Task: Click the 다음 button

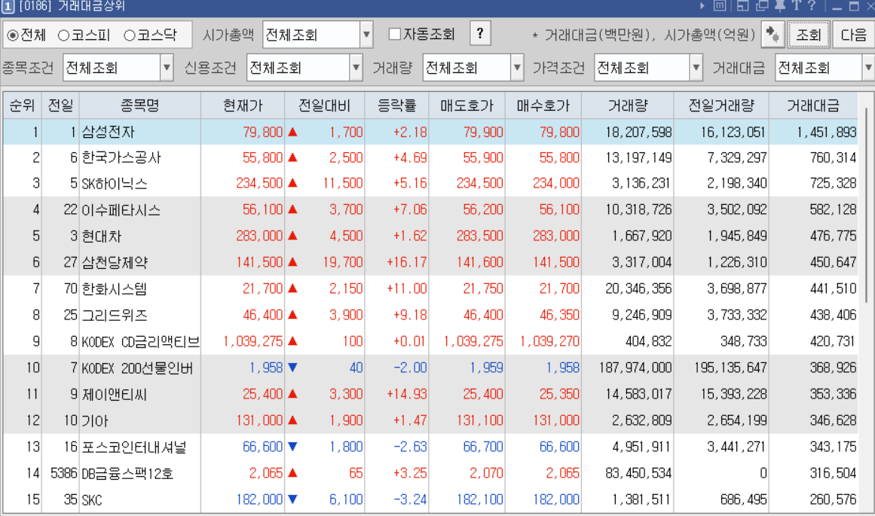Action: coord(854,35)
